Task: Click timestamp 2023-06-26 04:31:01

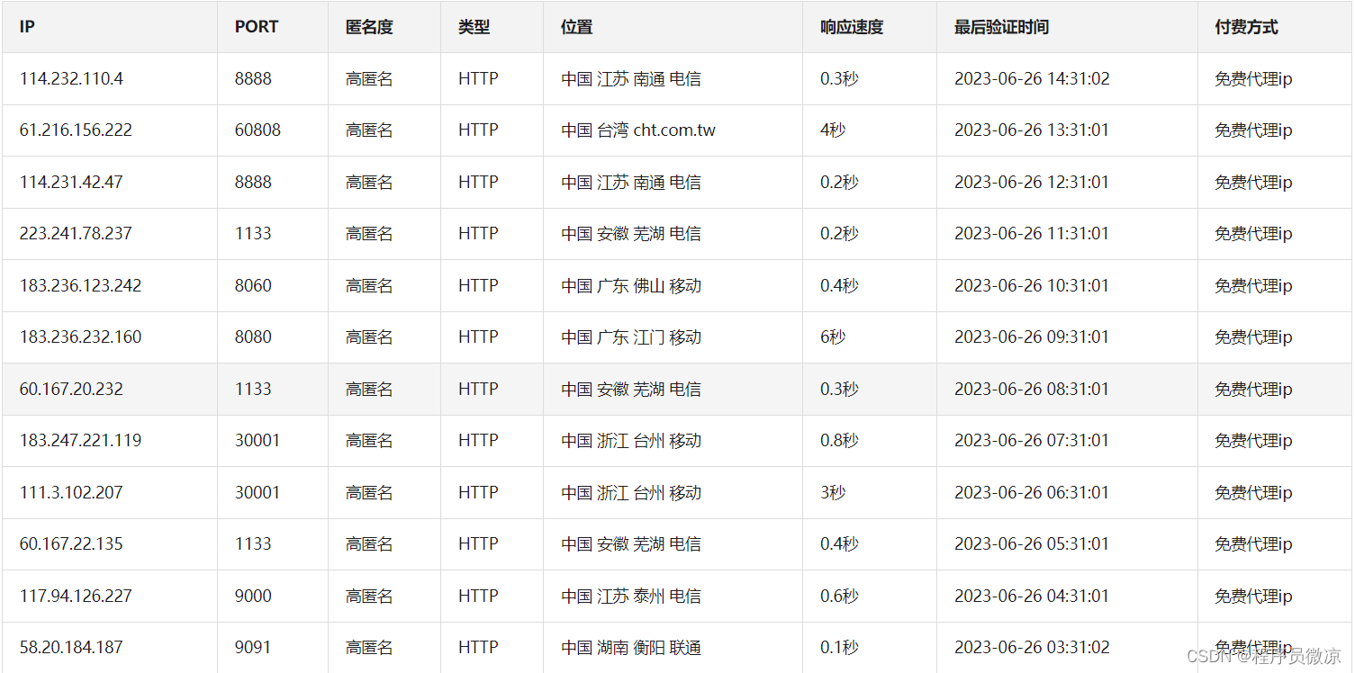Action: tap(1032, 596)
